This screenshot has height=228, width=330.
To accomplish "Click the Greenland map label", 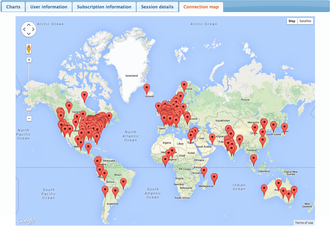I will (131, 76).
